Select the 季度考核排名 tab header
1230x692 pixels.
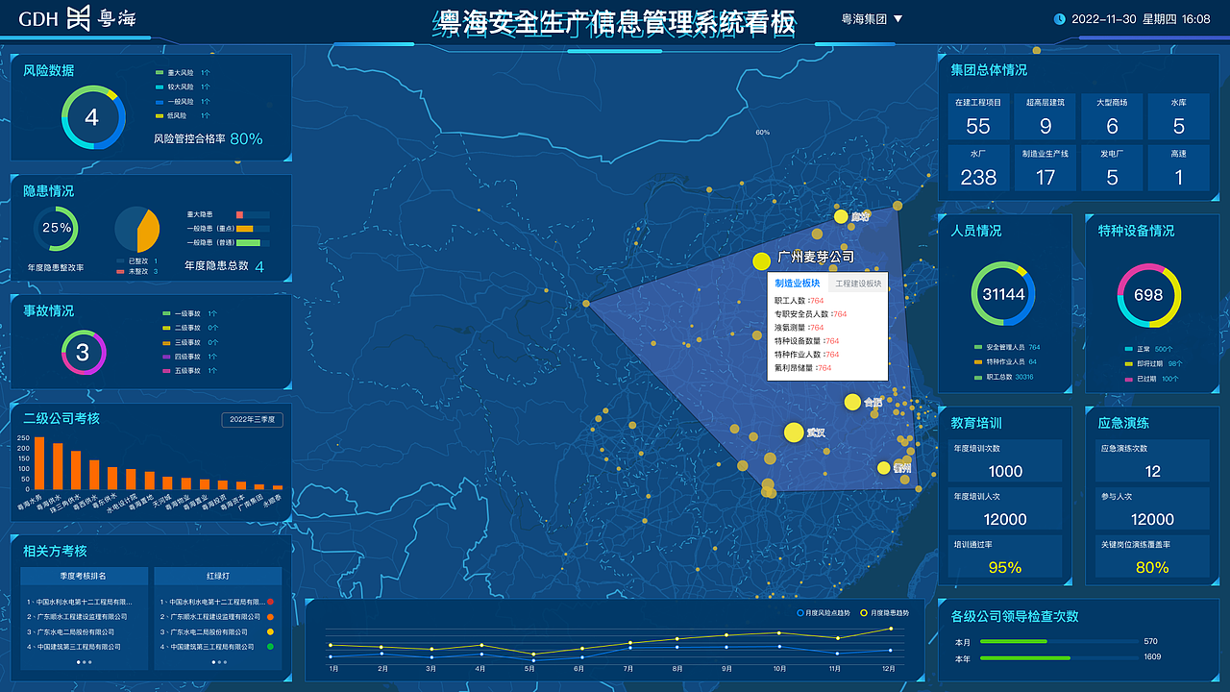coord(83,576)
